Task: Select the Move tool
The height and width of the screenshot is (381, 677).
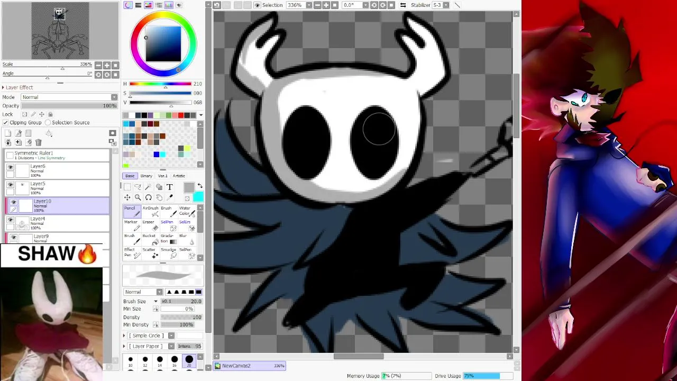Action: click(127, 197)
